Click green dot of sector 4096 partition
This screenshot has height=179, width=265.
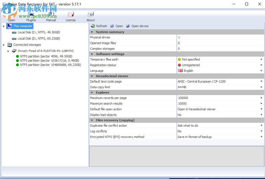(18, 56)
